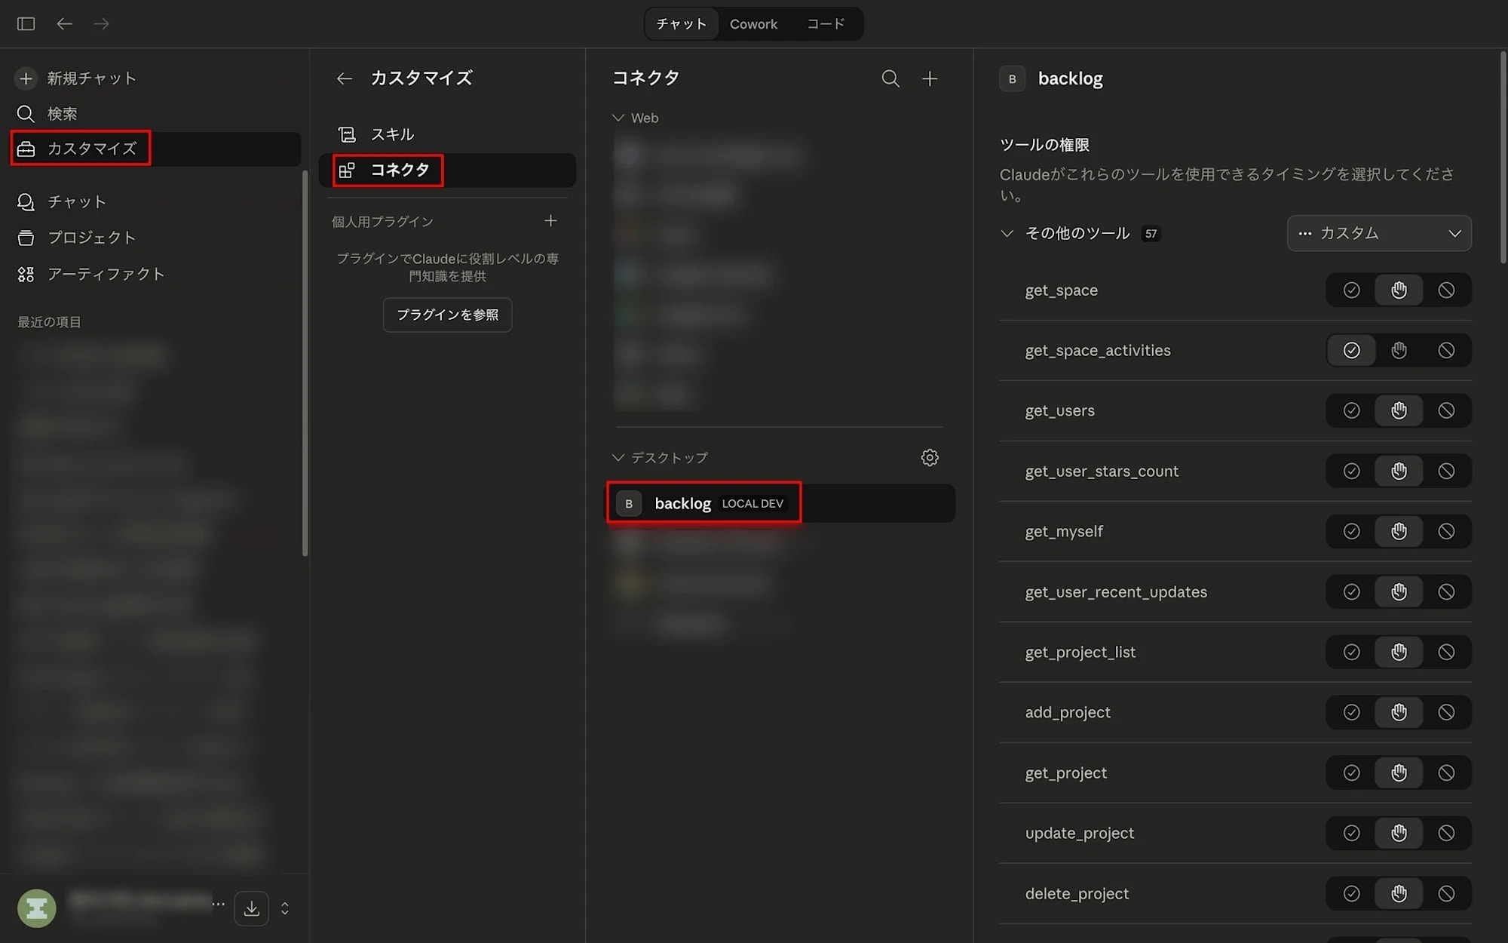Block the get_users tool

click(1446, 411)
